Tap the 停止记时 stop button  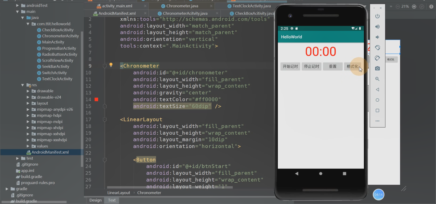[312, 66]
